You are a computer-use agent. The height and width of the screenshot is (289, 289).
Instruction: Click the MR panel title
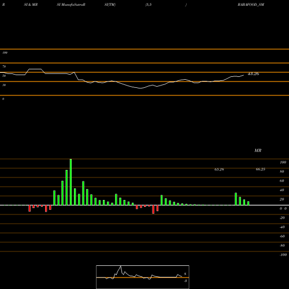pyautogui.click(x=258, y=150)
